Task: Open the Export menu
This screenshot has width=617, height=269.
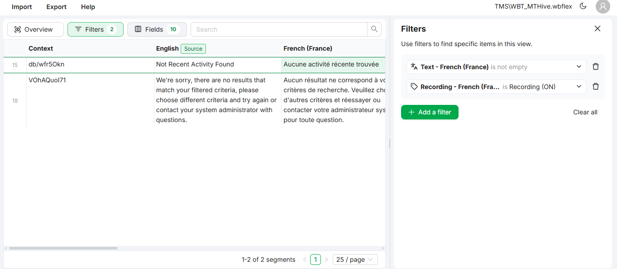Action: (56, 7)
